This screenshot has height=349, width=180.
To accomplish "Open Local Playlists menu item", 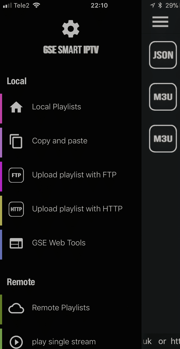I will (57, 107).
